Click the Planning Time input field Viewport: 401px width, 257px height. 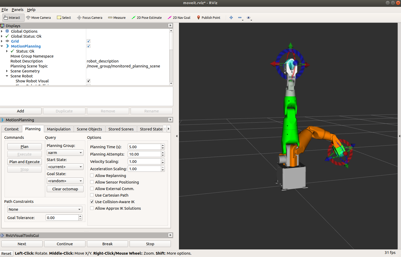[x=144, y=147]
